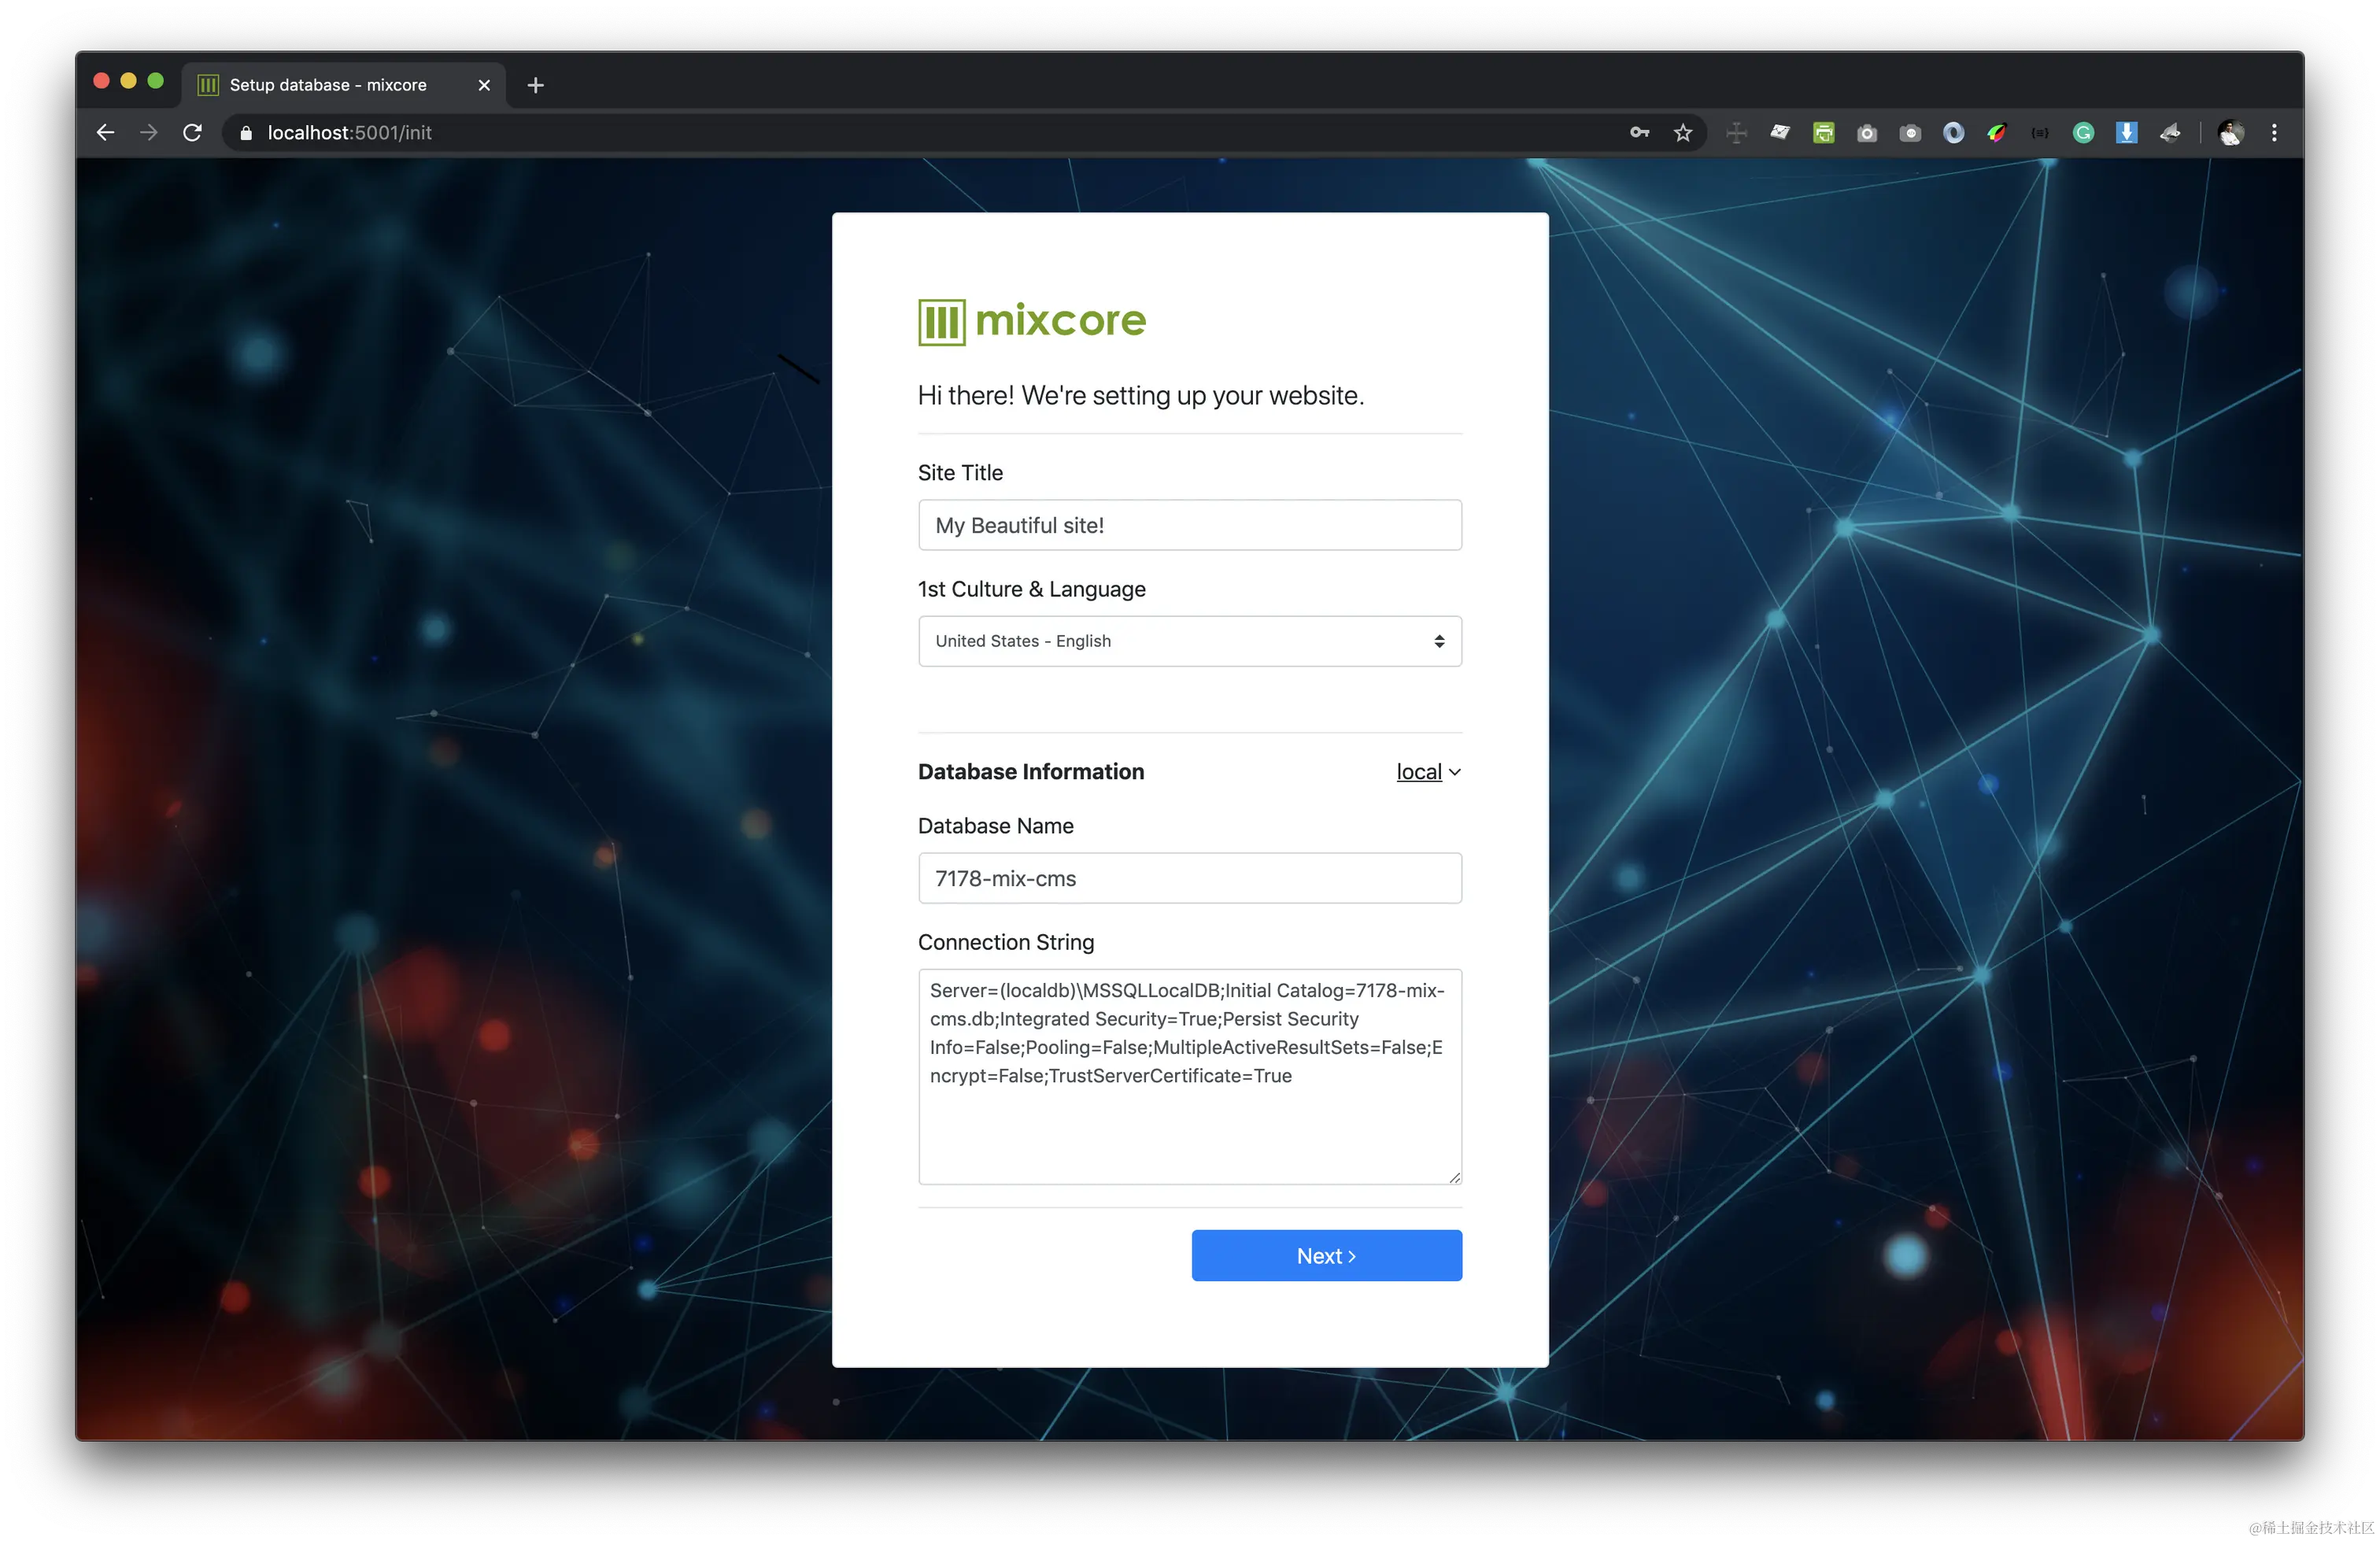Open a new browser tab

coord(535,85)
